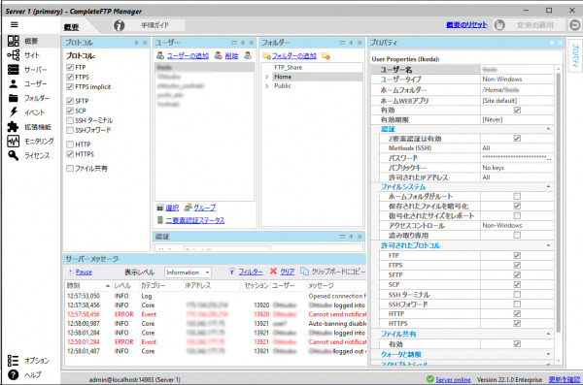Open the ライセンス key icon
583x385 pixels.
[x=13, y=155]
